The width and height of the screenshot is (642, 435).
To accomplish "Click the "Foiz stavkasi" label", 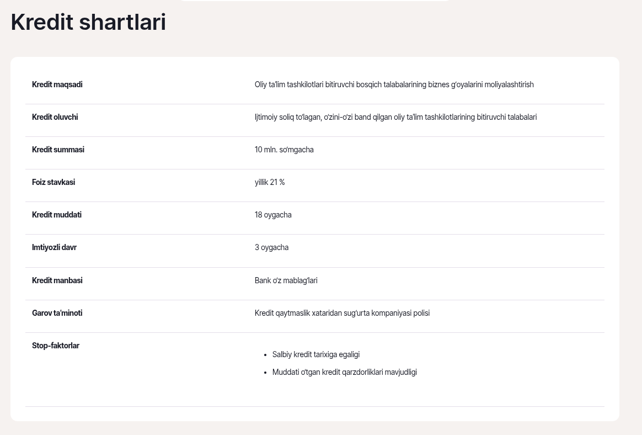I will click(x=54, y=182).
